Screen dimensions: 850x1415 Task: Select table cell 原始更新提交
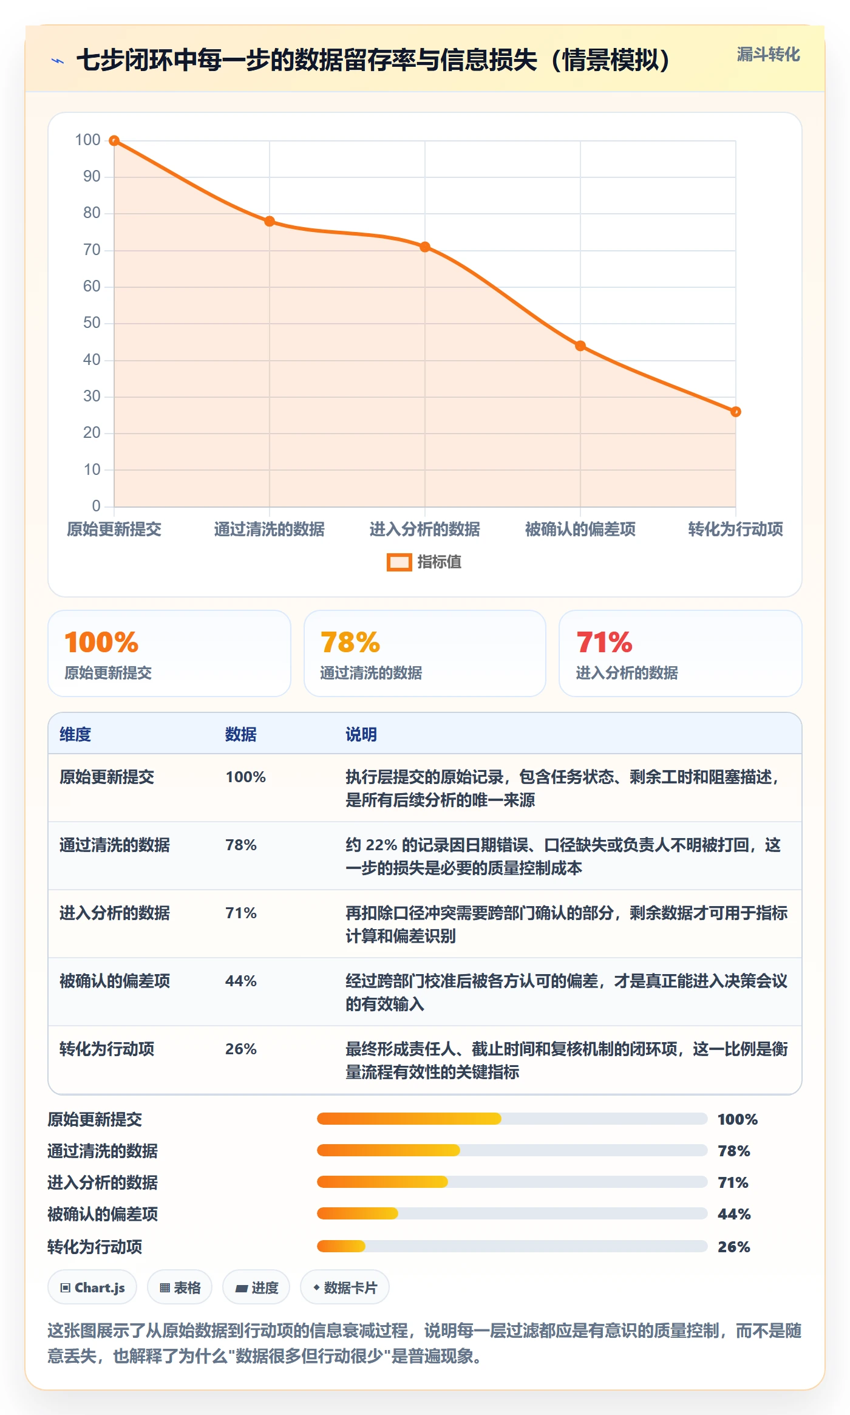[107, 777]
